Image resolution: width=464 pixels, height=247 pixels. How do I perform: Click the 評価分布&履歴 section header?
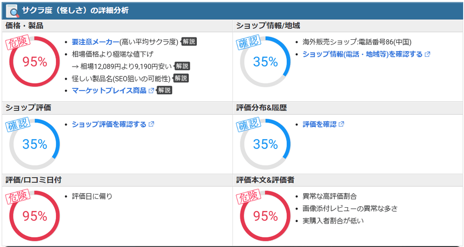pyautogui.click(x=261, y=108)
